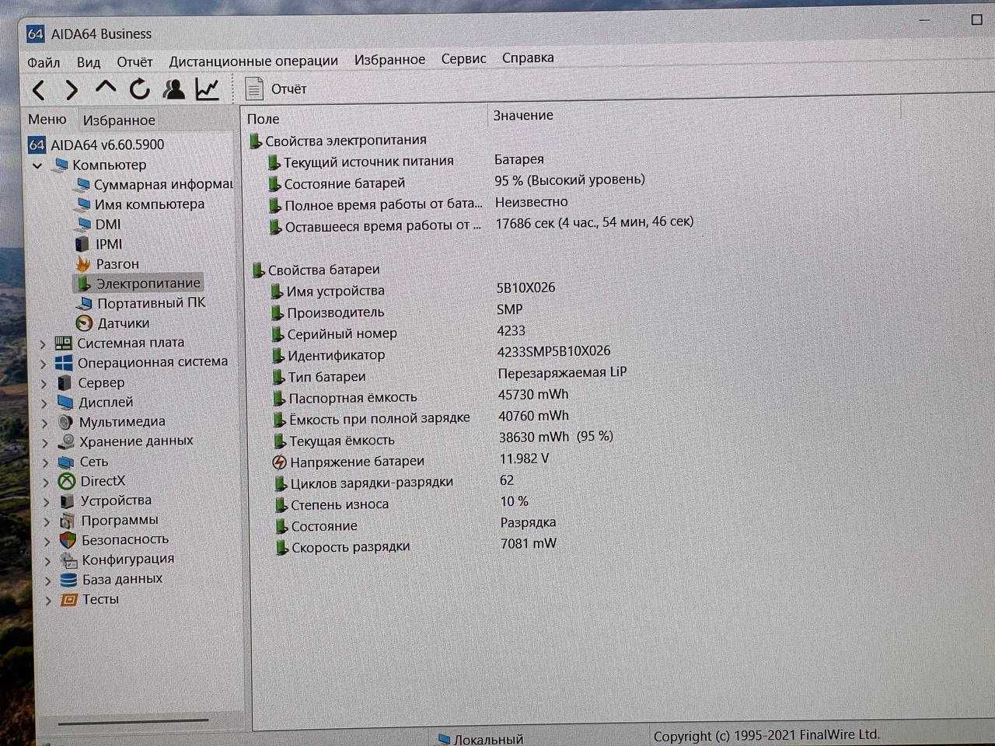The width and height of the screenshot is (995, 746).
Task: Select the DMI tree item
Action: pyautogui.click(x=98, y=225)
